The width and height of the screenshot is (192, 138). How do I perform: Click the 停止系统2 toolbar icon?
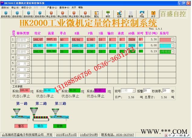[x=63, y=14]
